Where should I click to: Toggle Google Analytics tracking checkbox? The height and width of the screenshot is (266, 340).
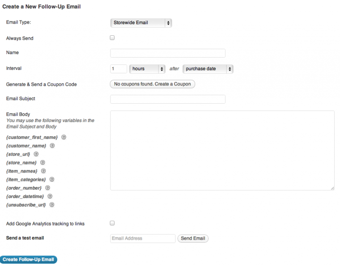[112, 223]
